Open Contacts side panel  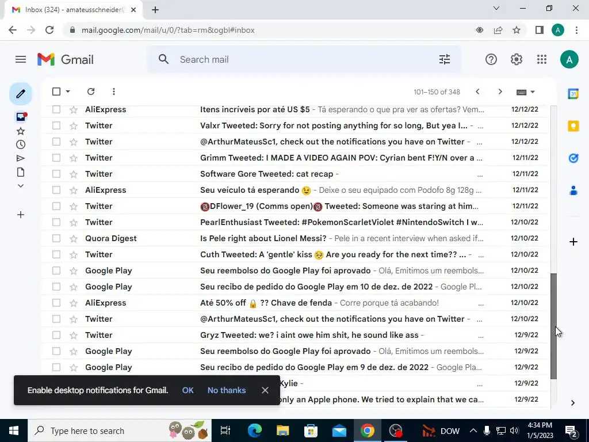click(x=573, y=190)
